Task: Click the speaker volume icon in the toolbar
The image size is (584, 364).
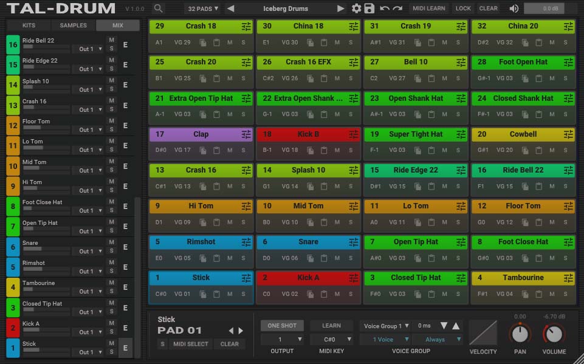Action: pyautogui.click(x=514, y=9)
